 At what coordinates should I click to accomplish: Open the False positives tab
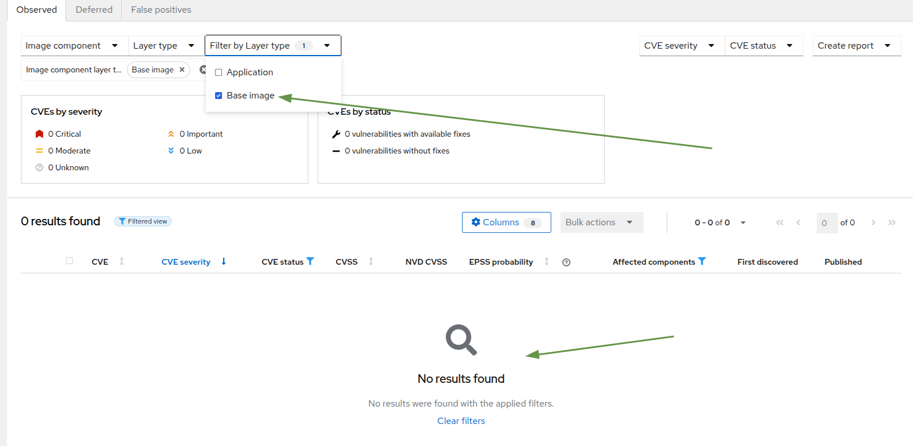pyautogui.click(x=161, y=10)
